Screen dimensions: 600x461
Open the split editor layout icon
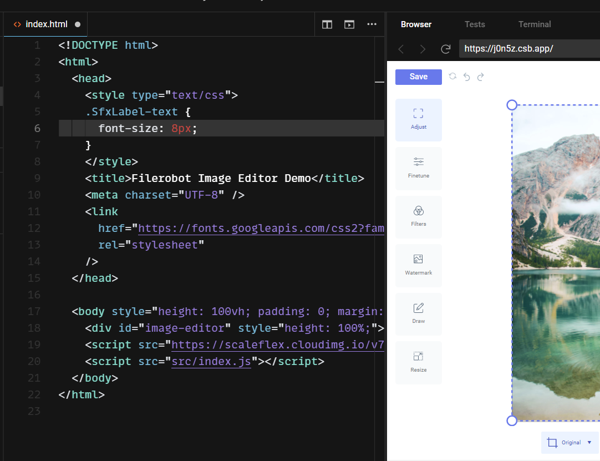coord(327,24)
